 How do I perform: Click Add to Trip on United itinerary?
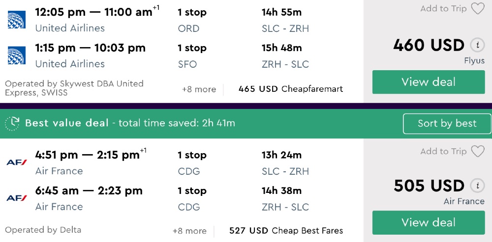click(x=443, y=9)
